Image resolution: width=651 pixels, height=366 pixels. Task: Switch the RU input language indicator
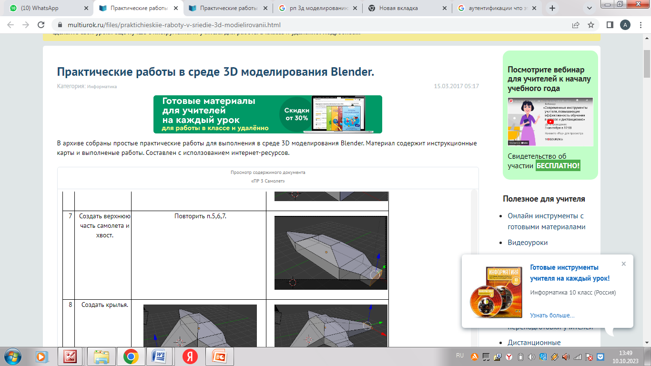(x=460, y=356)
